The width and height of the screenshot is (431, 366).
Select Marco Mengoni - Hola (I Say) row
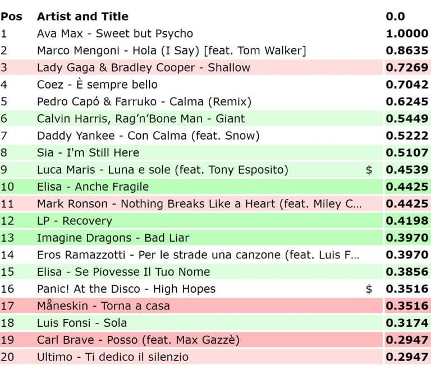[171, 50]
